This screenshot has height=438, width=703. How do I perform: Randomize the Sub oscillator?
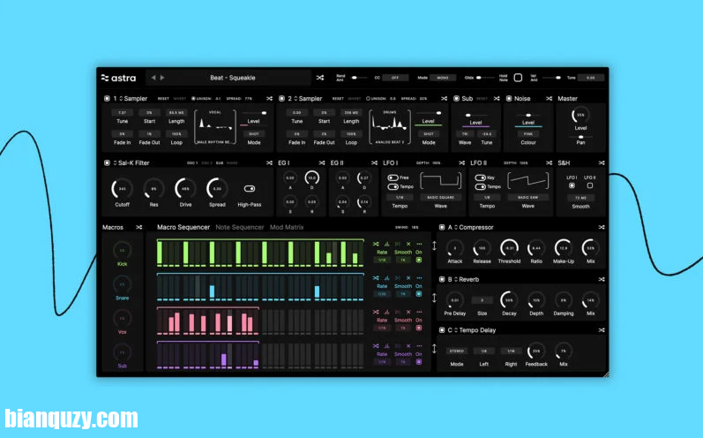(497, 98)
